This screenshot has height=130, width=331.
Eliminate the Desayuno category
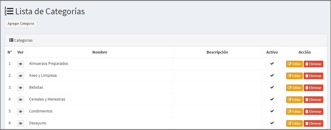click(x=313, y=123)
